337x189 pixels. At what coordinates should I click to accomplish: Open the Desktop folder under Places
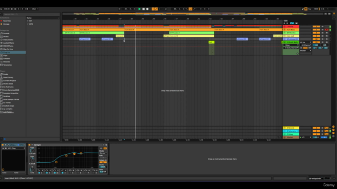7,97
